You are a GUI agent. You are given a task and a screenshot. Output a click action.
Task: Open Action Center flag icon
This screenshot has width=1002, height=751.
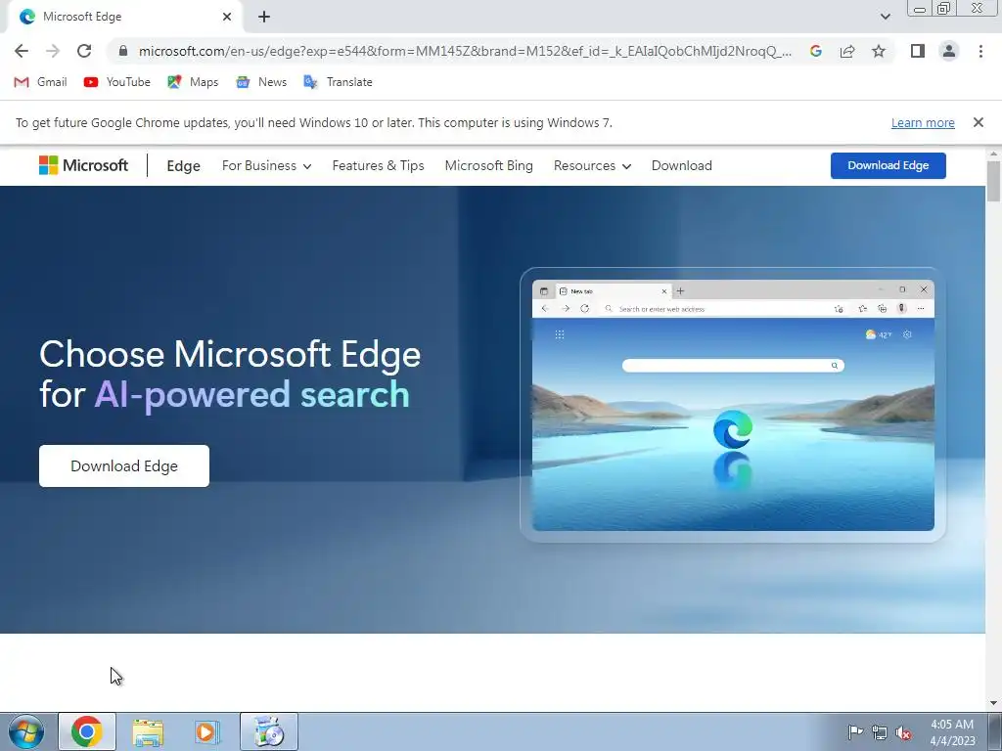pos(855,731)
